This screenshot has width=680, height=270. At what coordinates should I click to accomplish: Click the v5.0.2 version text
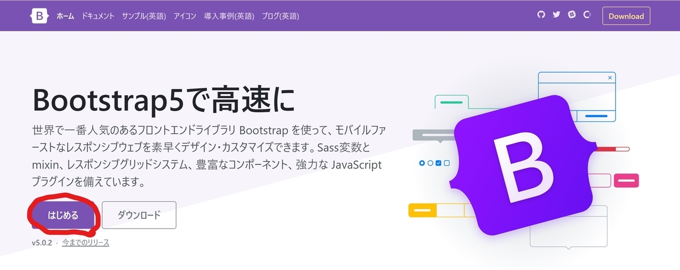tap(42, 242)
